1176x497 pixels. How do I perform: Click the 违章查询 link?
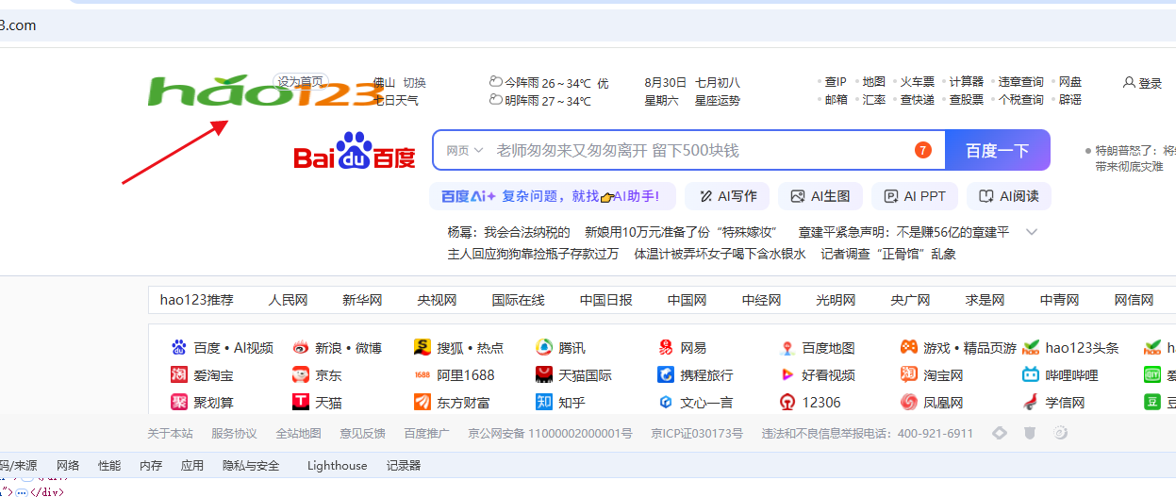1021,82
